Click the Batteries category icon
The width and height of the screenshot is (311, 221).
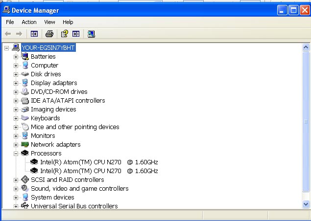point(25,56)
